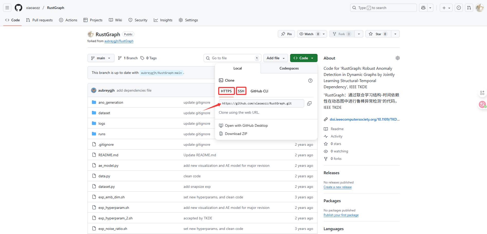Image resolution: width=487 pixels, height=234 pixels.
Task: Open the aubreygjh committer profile link
Action: coord(106,90)
